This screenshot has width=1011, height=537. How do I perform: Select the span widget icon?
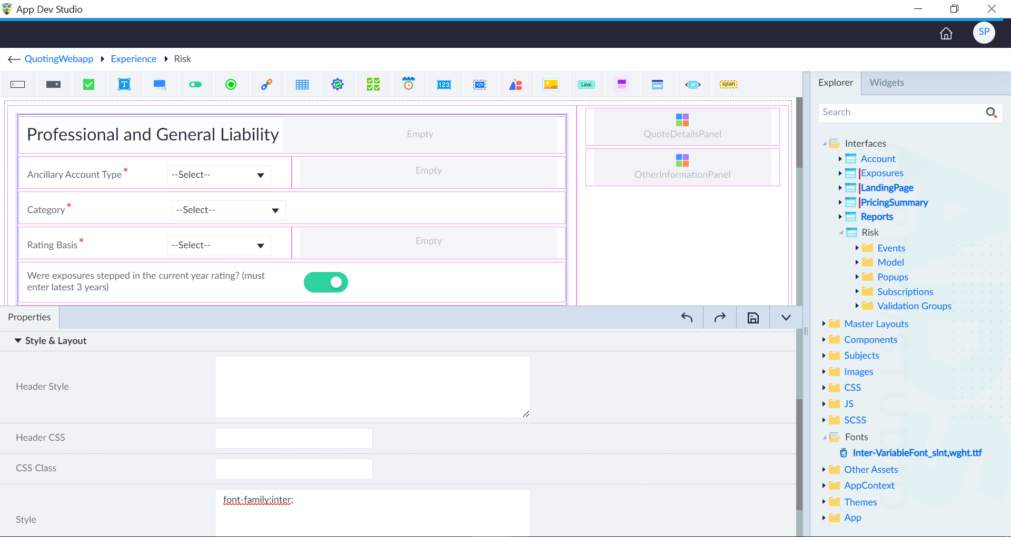click(x=729, y=84)
